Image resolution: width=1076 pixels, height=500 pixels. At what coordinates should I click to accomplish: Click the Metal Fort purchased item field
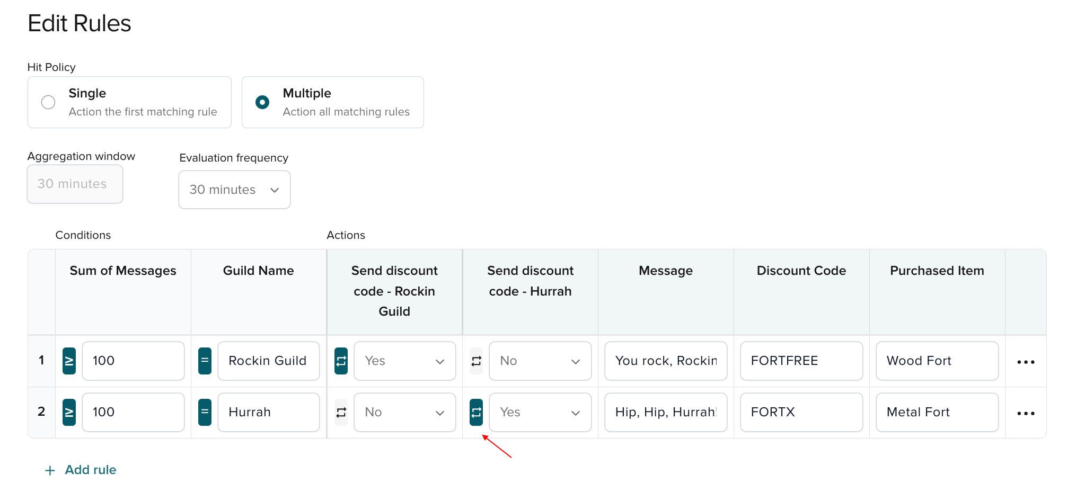click(937, 412)
